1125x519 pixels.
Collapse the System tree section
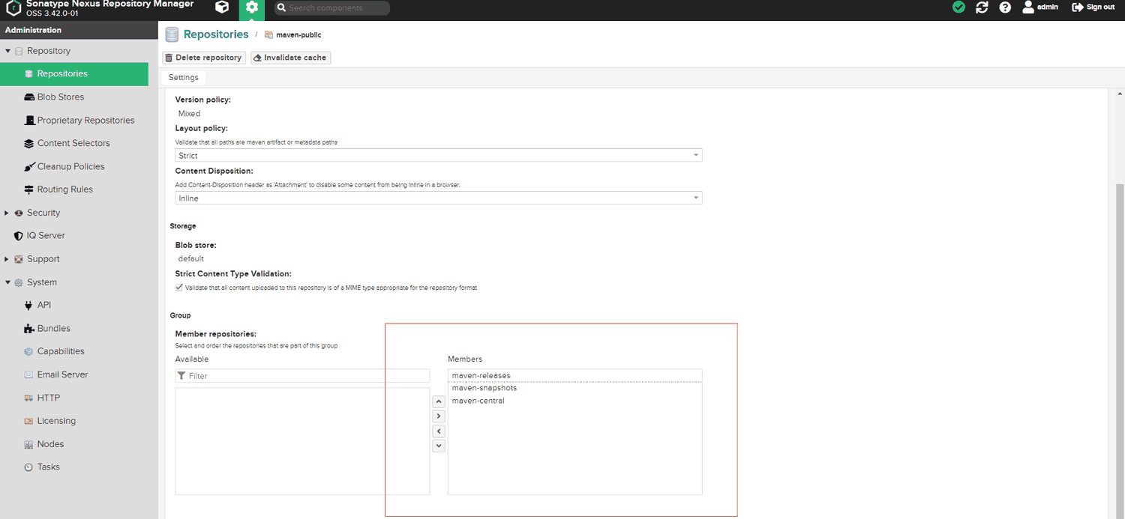coord(7,282)
